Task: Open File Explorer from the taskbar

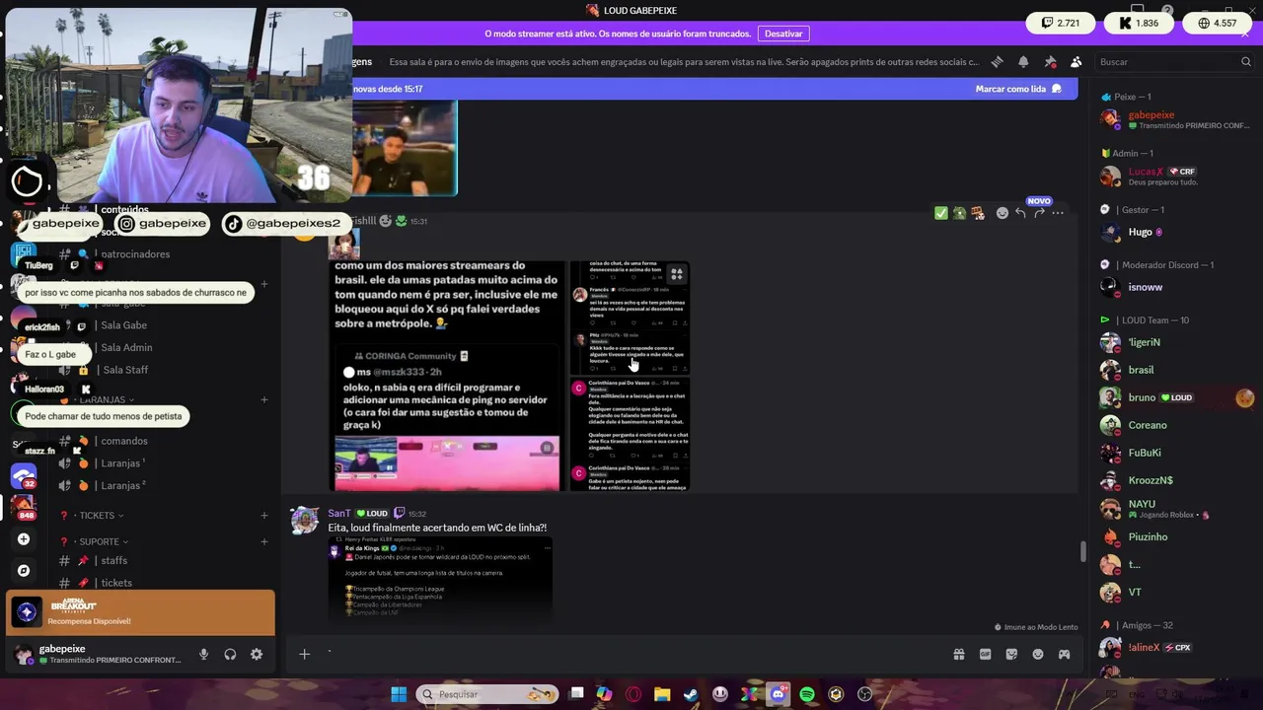Action: coord(662,694)
